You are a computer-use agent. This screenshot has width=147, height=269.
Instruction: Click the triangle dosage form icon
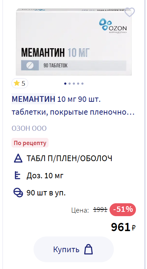18,158
